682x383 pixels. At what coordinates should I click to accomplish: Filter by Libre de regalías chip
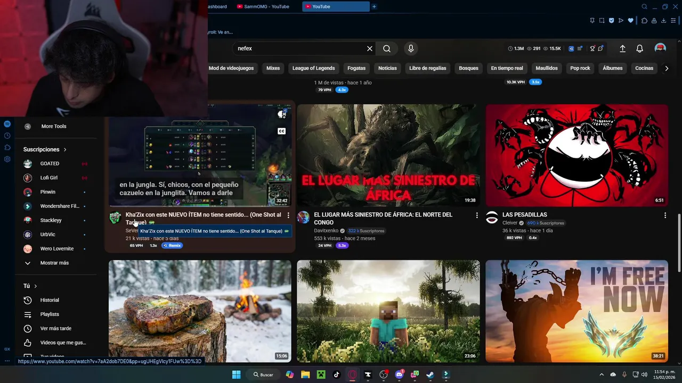point(428,68)
